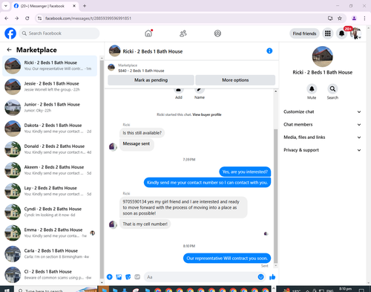Click the Search Facebook field

[x=59, y=33]
